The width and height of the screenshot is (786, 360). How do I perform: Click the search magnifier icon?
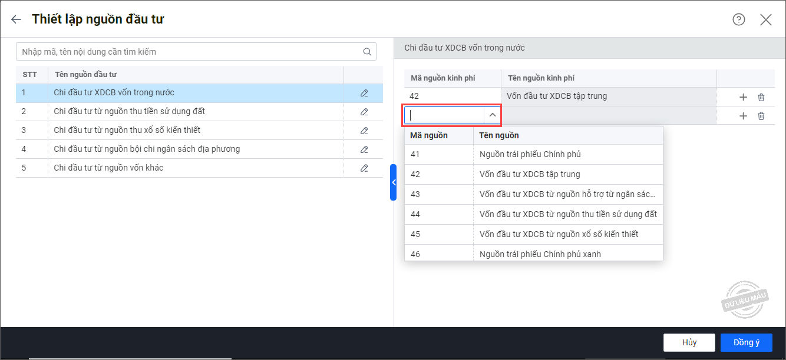[x=367, y=52]
